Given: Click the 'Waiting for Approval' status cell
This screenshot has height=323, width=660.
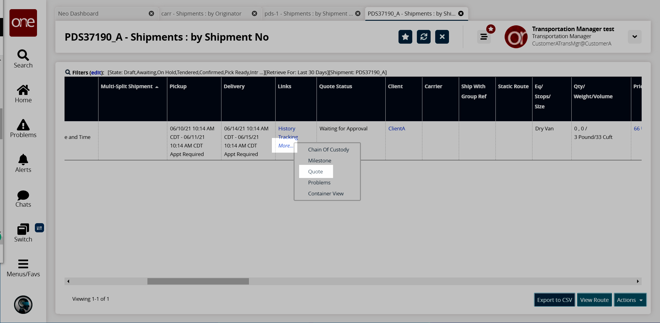Looking at the screenshot, I should [x=343, y=129].
